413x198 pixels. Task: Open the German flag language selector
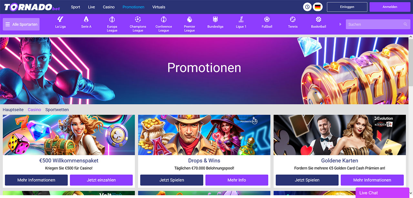click(318, 7)
